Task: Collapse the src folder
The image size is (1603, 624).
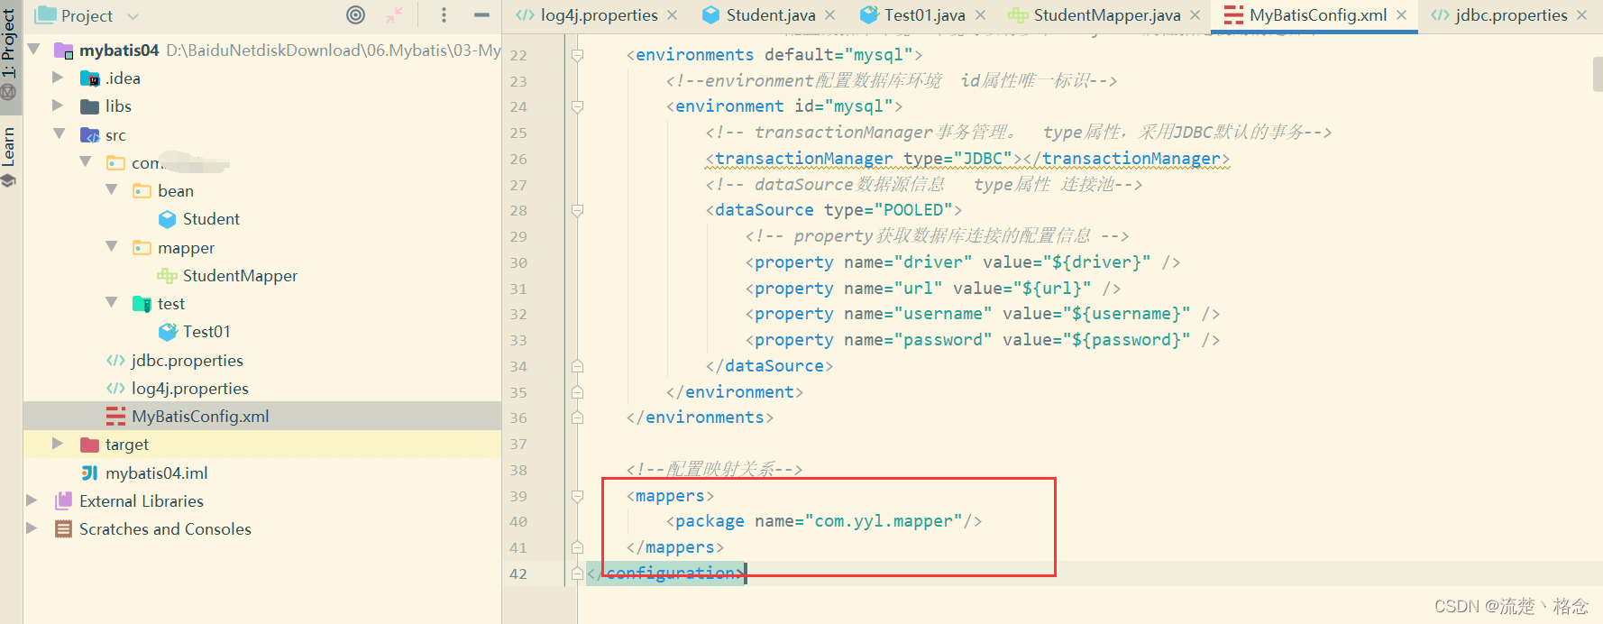Action: pos(60,133)
